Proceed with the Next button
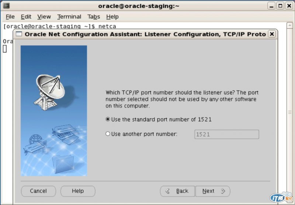Image resolution: width=295 pixels, height=205 pixels. [213, 191]
